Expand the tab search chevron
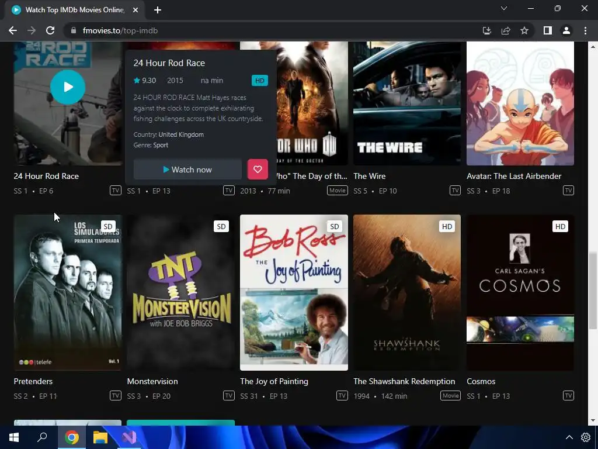598x449 pixels. point(504,8)
